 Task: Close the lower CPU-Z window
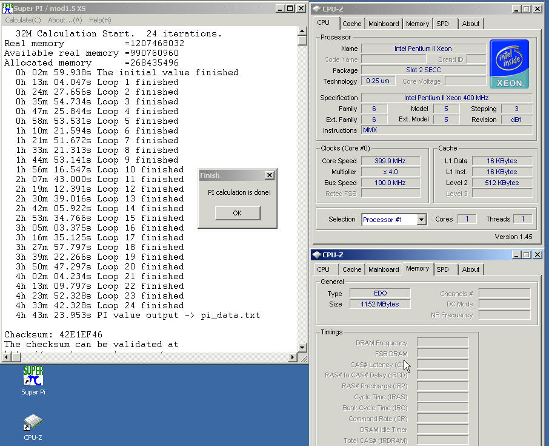pyautogui.click(x=537, y=255)
